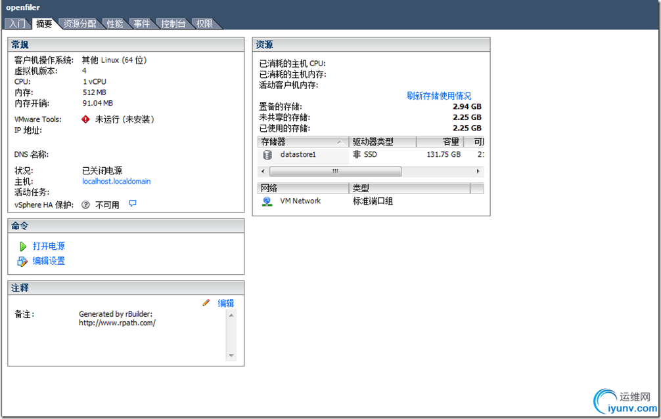Click the datastore horizontal scrollbar thumb

[x=335, y=171]
